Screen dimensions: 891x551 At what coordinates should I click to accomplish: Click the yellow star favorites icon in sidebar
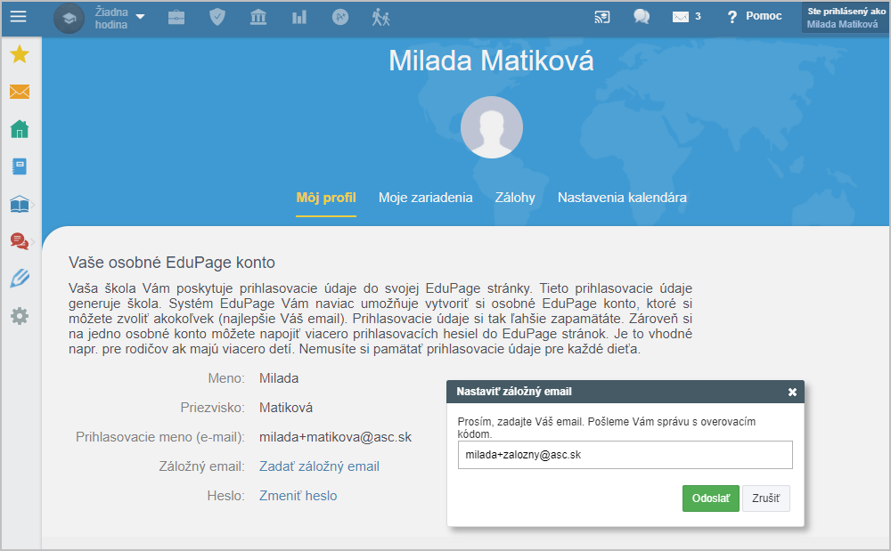point(20,54)
